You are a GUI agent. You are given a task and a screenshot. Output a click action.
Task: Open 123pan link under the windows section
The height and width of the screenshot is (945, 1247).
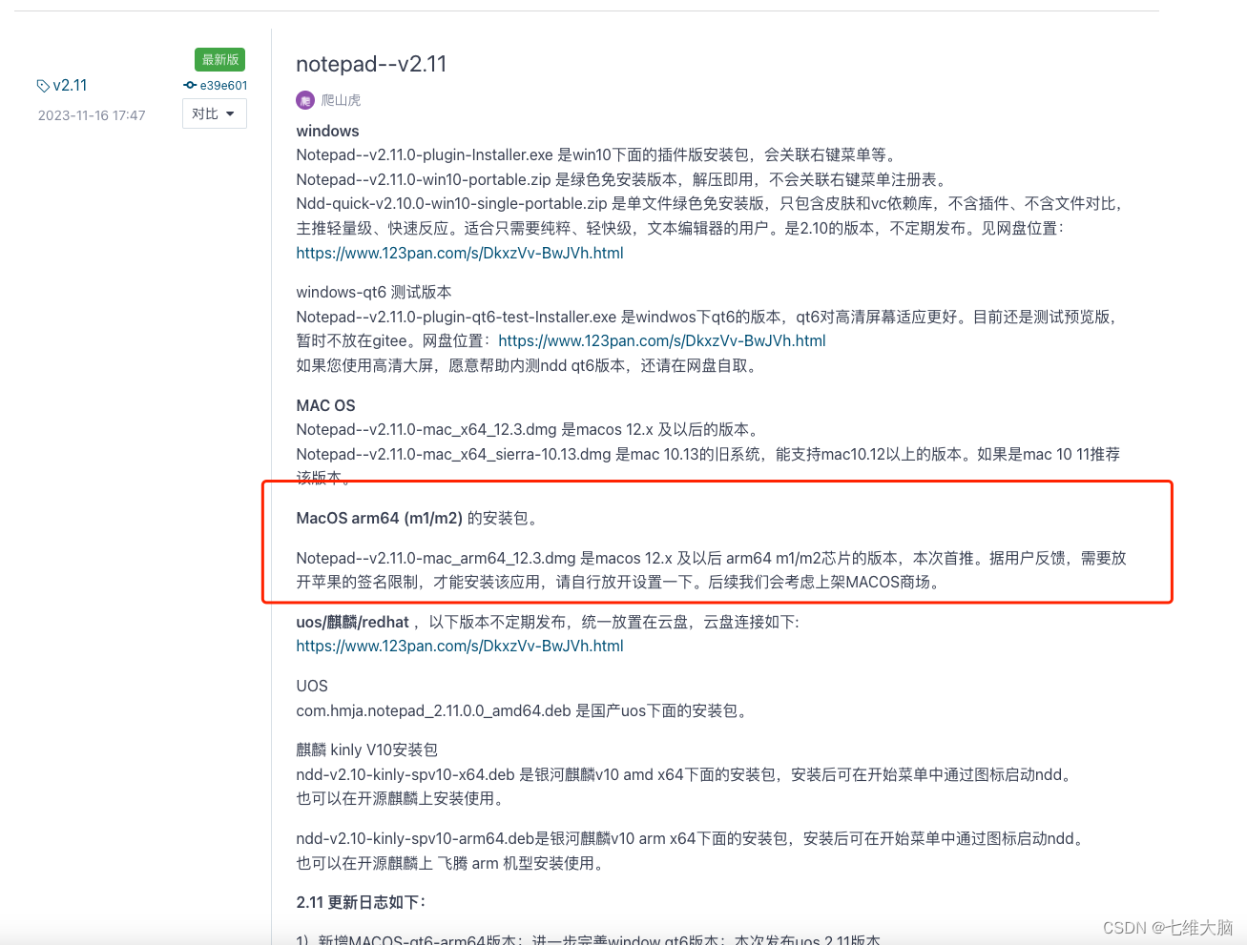click(x=460, y=253)
